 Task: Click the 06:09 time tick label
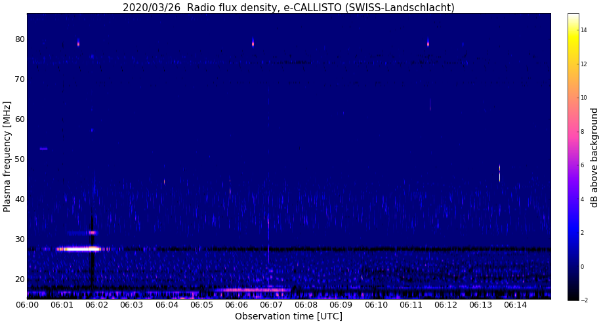tap(341, 305)
